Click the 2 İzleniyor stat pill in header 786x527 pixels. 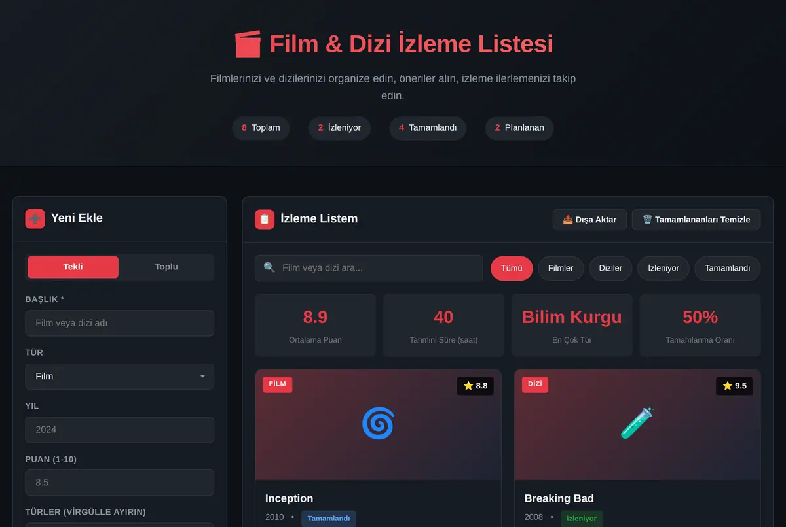[339, 127]
